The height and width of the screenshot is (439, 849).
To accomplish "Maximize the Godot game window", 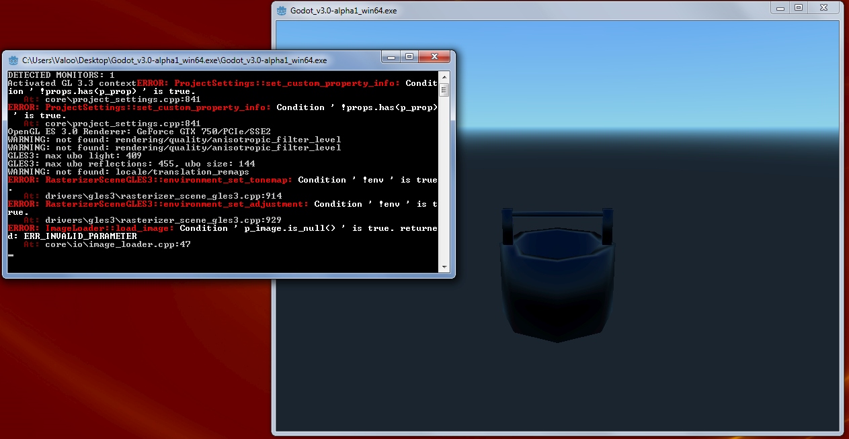I will pos(798,8).
